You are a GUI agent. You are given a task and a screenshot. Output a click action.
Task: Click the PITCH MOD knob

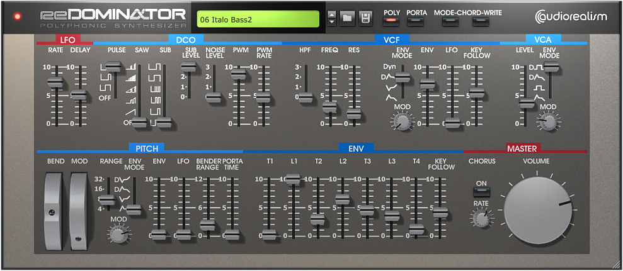[118, 235]
